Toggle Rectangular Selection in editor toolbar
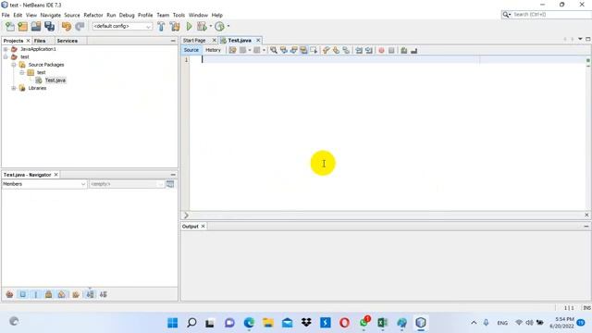The width and height of the screenshot is (592, 333). coord(314,50)
